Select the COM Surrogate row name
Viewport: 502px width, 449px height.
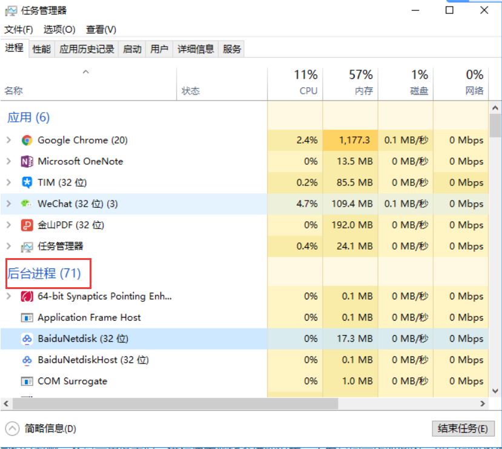(72, 381)
